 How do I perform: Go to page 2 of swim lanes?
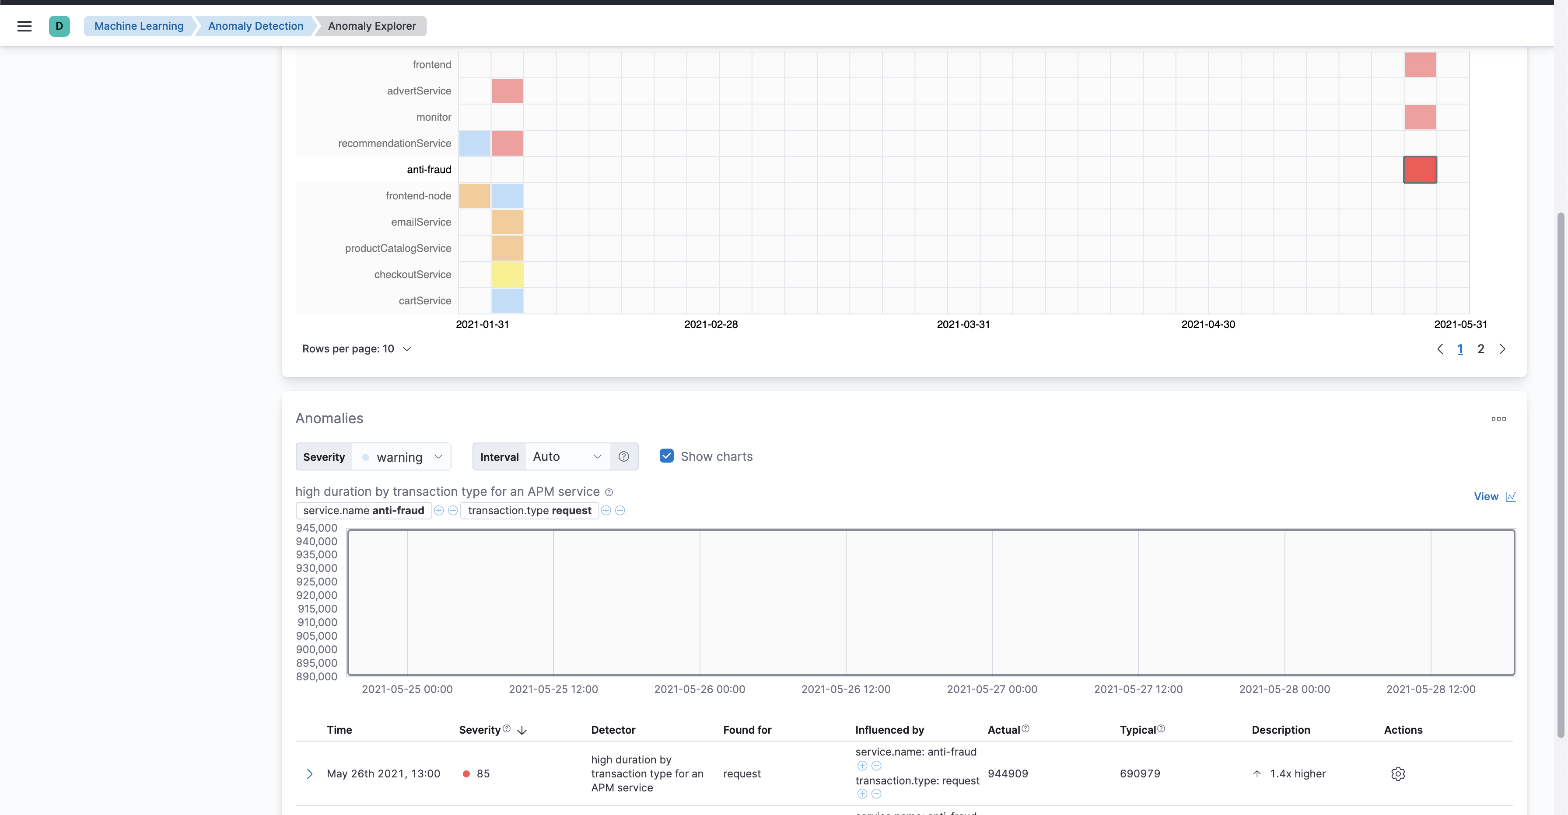(1480, 349)
